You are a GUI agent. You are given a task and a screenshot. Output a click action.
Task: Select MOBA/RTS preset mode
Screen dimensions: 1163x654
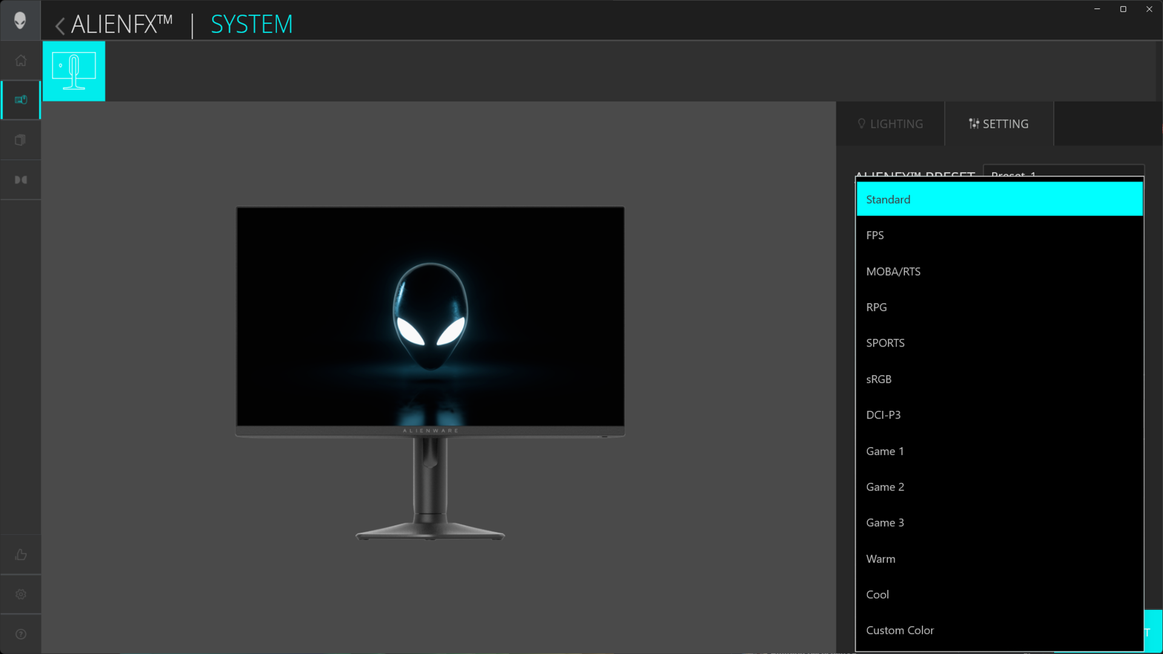point(999,272)
